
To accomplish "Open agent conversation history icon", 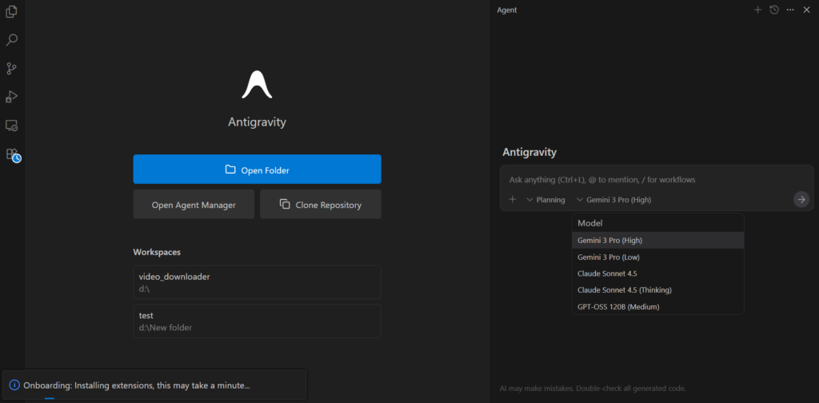I will (x=774, y=10).
